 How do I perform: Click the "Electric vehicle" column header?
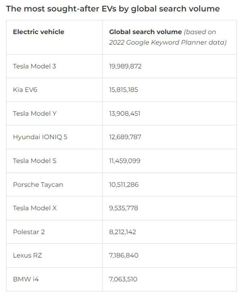pos(38,32)
